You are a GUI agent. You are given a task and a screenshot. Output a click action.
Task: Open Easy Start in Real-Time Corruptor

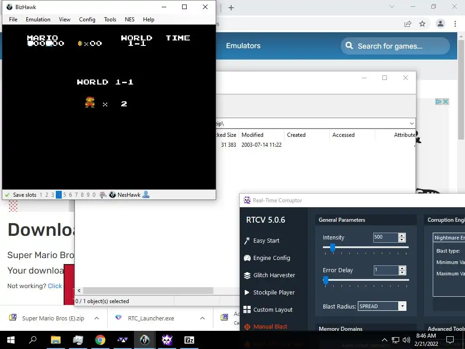[266, 241]
